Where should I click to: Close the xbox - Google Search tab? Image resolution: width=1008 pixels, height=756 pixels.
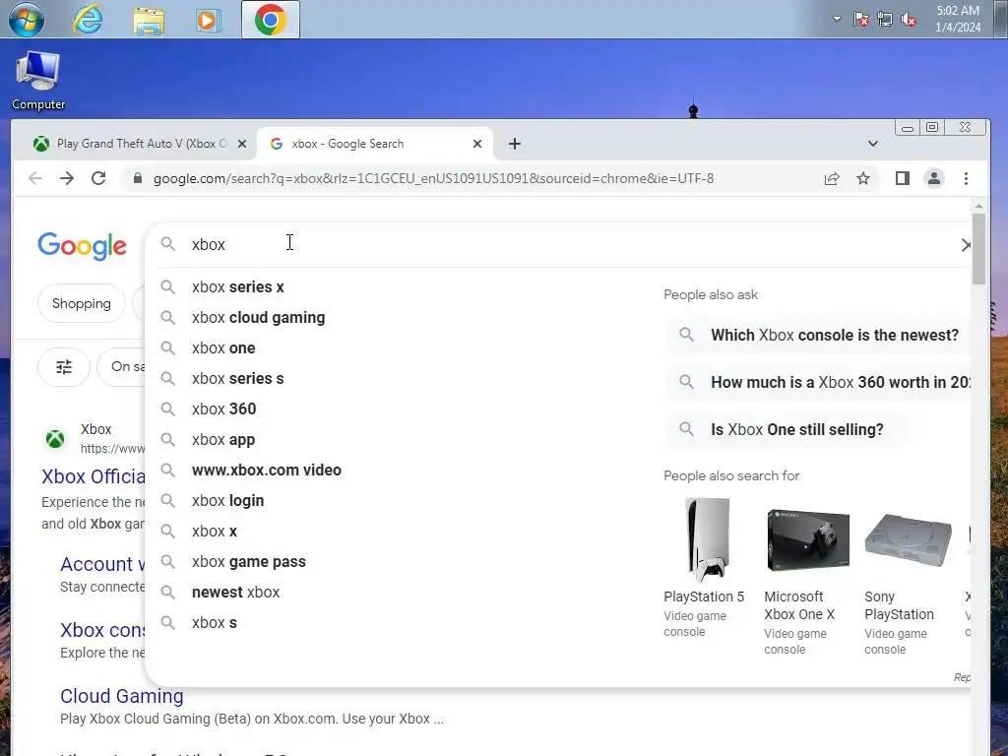tap(477, 144)
